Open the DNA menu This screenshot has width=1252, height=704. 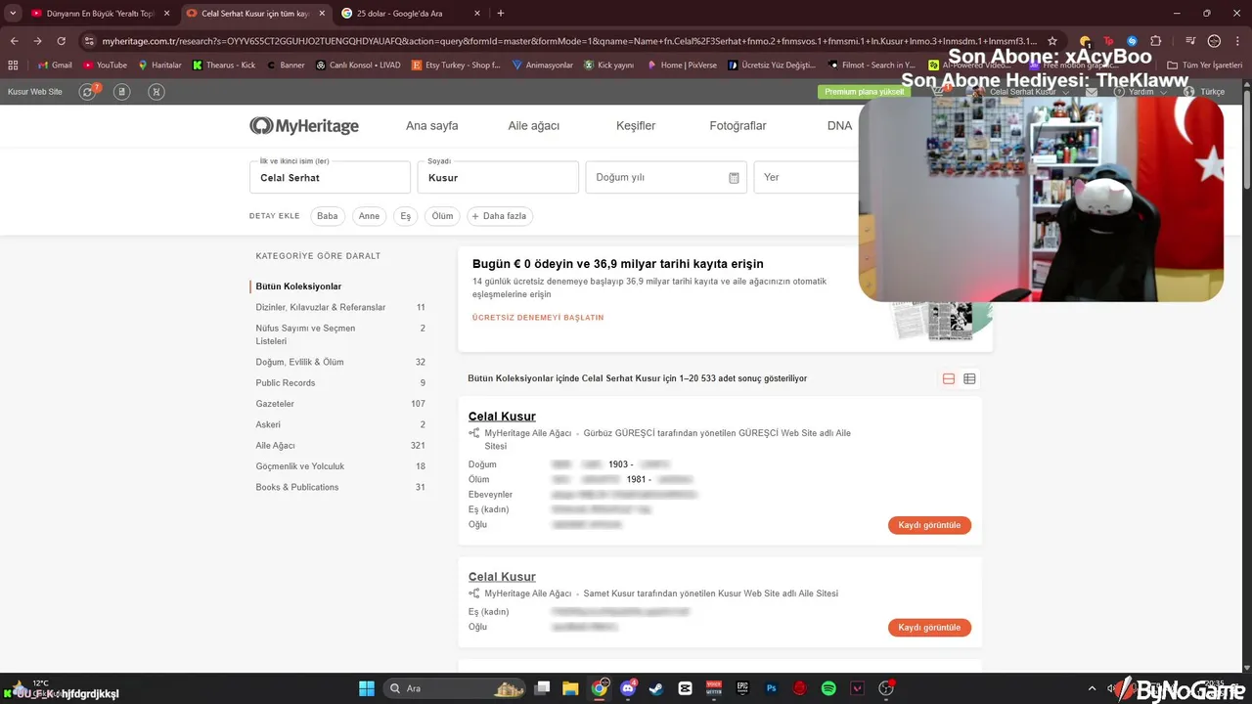pos(839,126)
